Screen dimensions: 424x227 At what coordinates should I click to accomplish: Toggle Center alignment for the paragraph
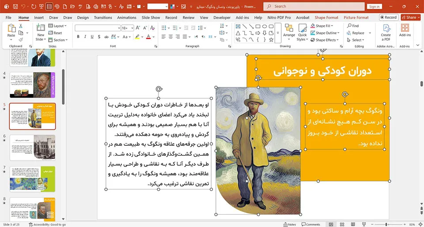[170, 37]
